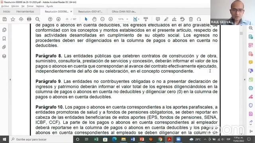Switch to the Resolucion-000147 document tab

pos(90,12)
